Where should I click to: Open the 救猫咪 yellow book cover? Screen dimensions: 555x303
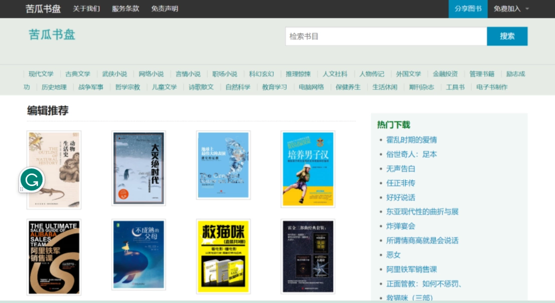point(223,256)
